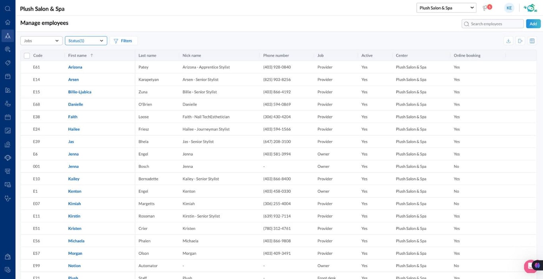Open Michaela employee link

point(76,241)
